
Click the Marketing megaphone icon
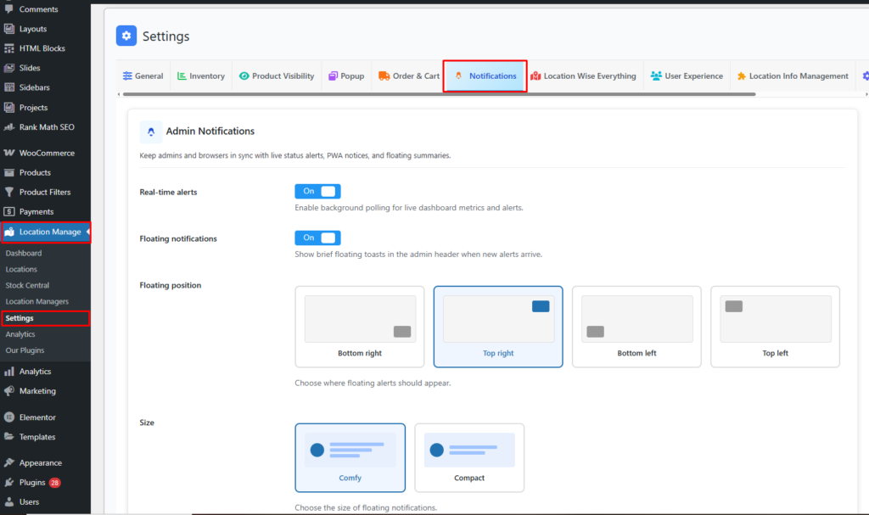[x=9, y=391]
